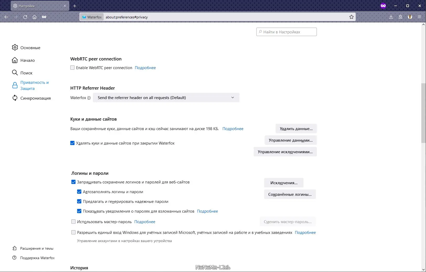This screenshot has height=272, width=426.
Task: Open Подробнее link about breached site passwords
Action: [207, 211]
